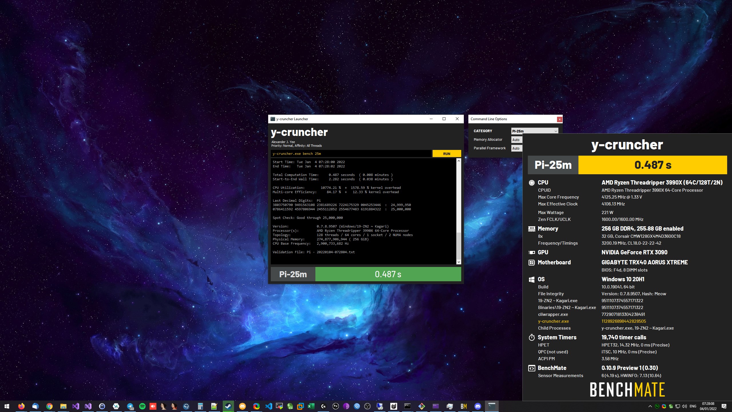Open the taskbar clock showing 07:28:08
Image resolution: width=732 pixels, height=412 pixels.
point(708,406)
